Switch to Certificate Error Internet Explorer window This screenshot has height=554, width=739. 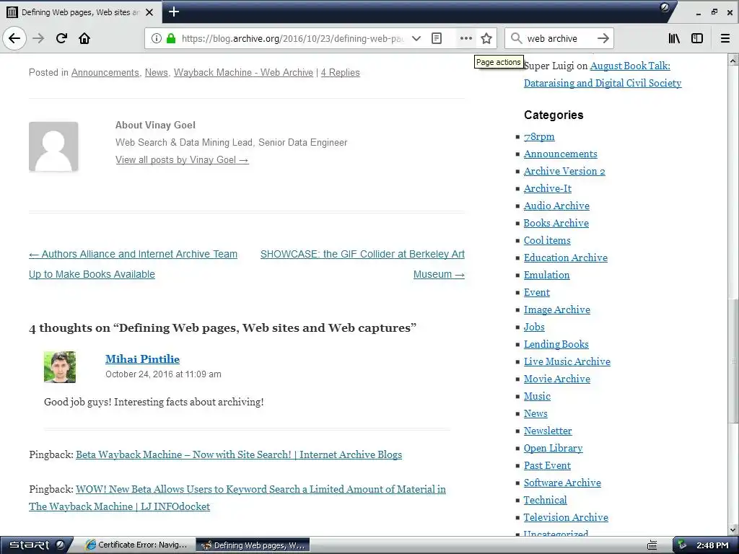[136, 545]
